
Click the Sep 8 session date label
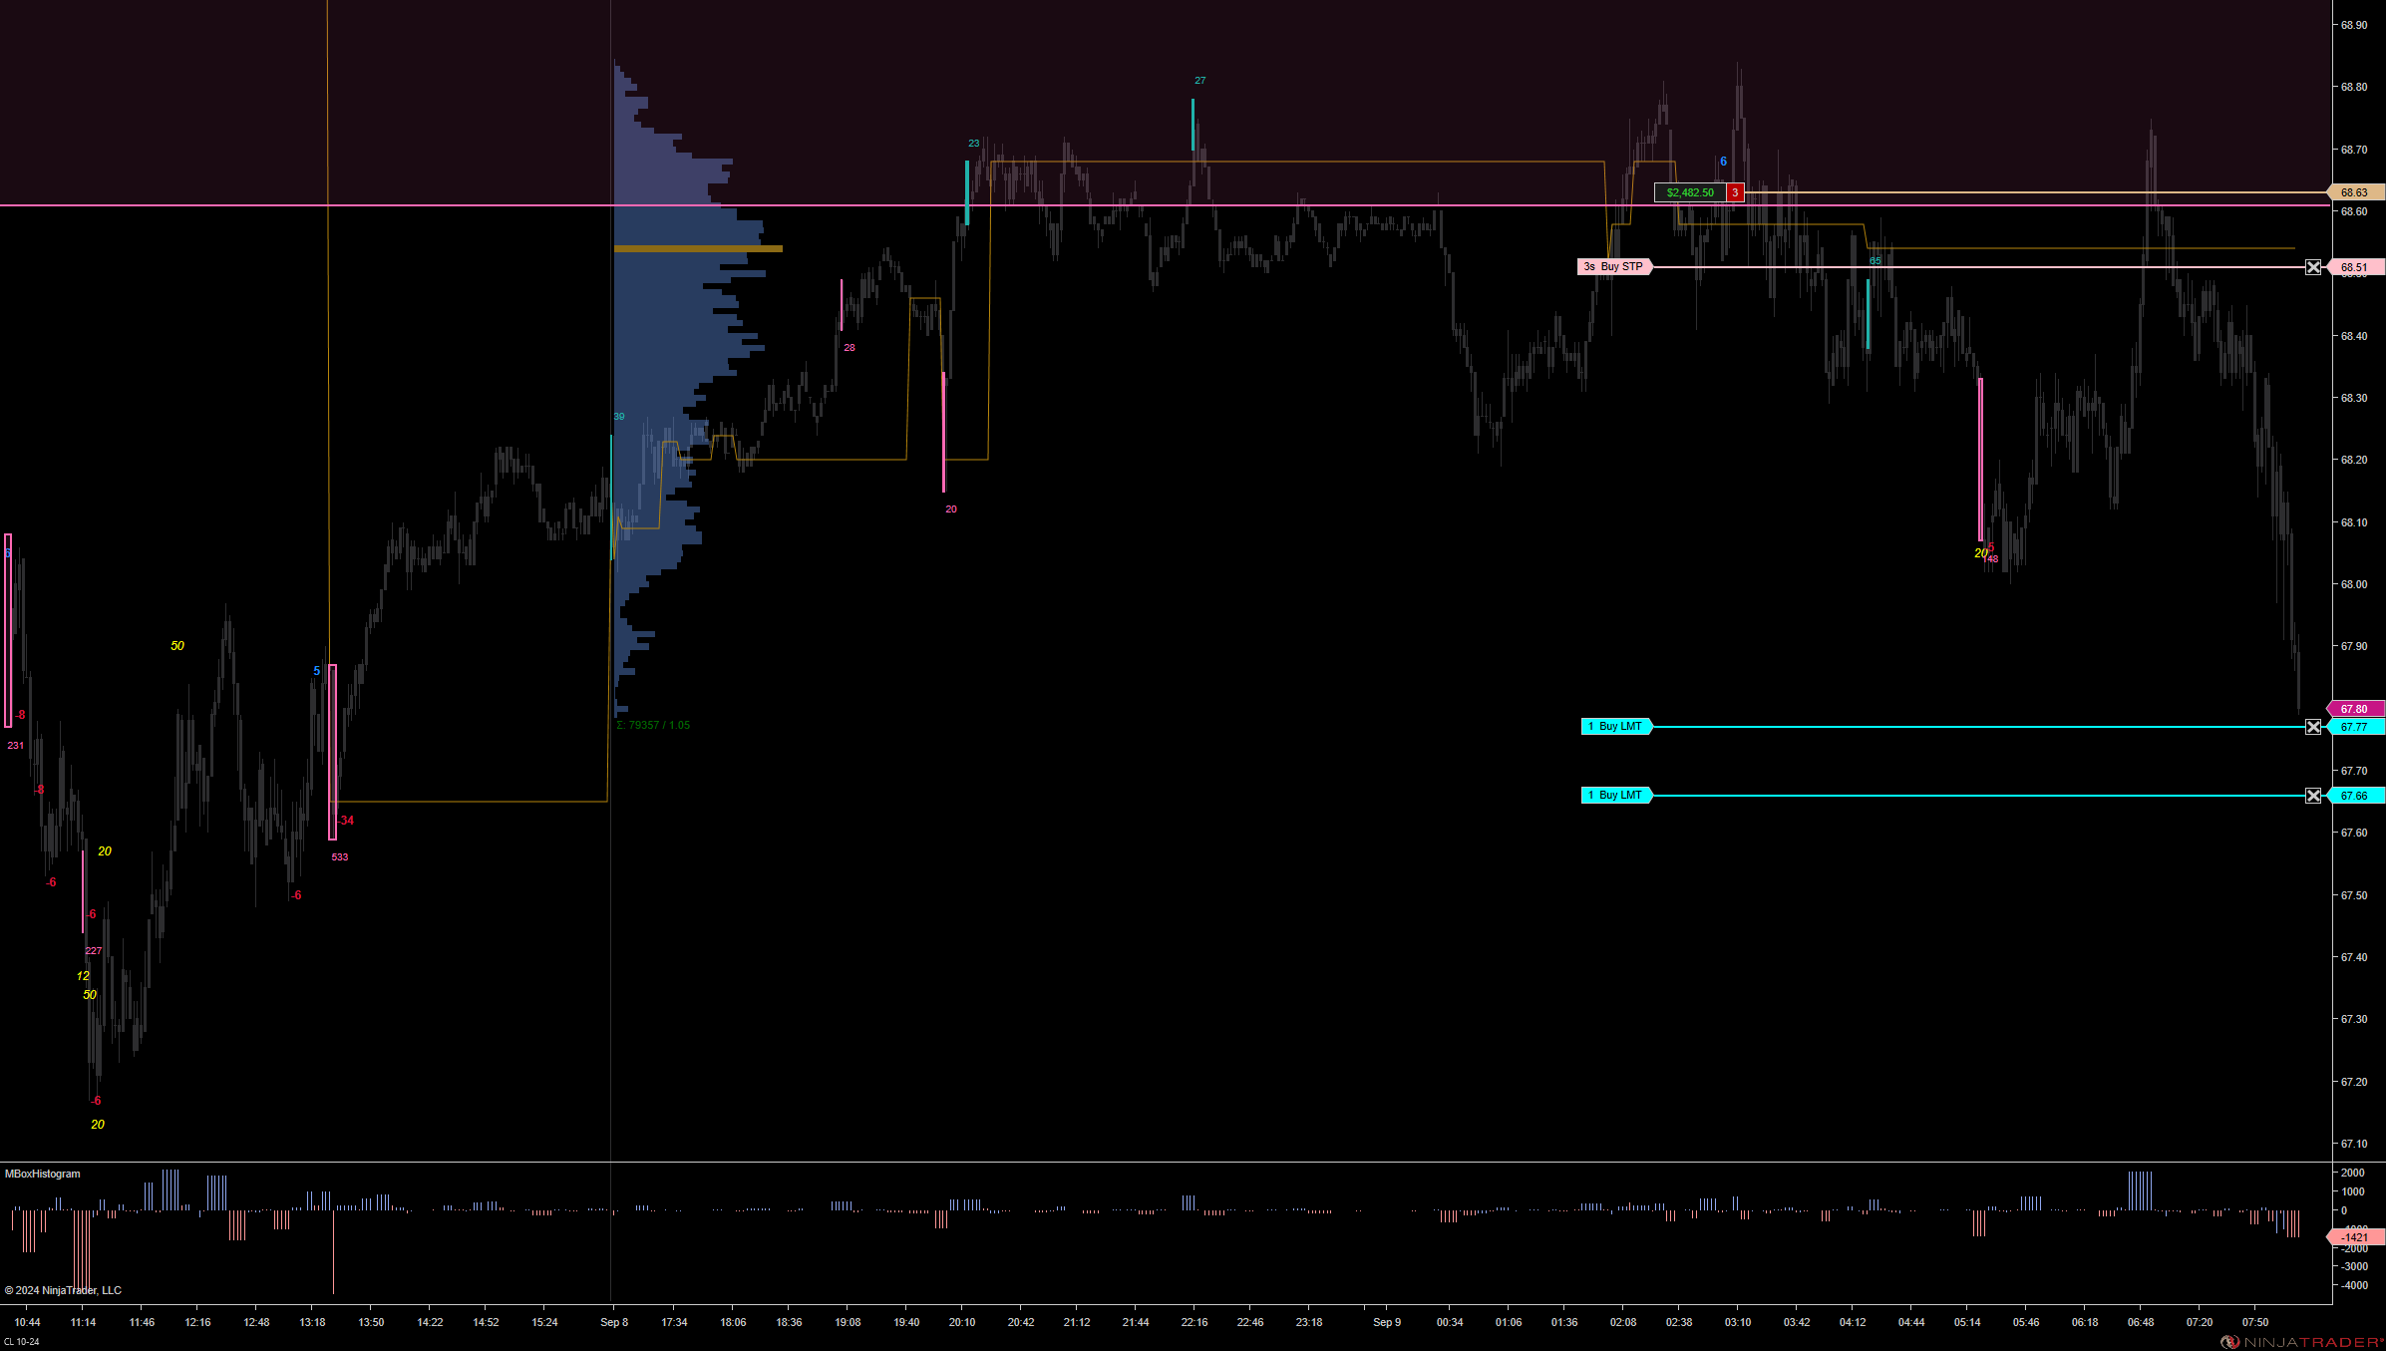click(614, 1322)
